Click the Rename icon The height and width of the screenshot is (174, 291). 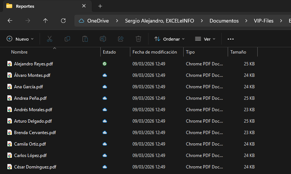103,39
